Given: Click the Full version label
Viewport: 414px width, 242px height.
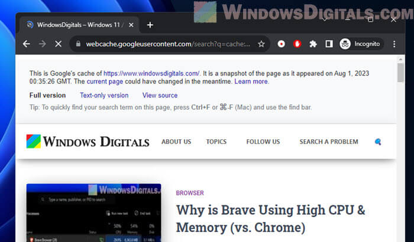Looking at the screenshot, I should (47, 95).
